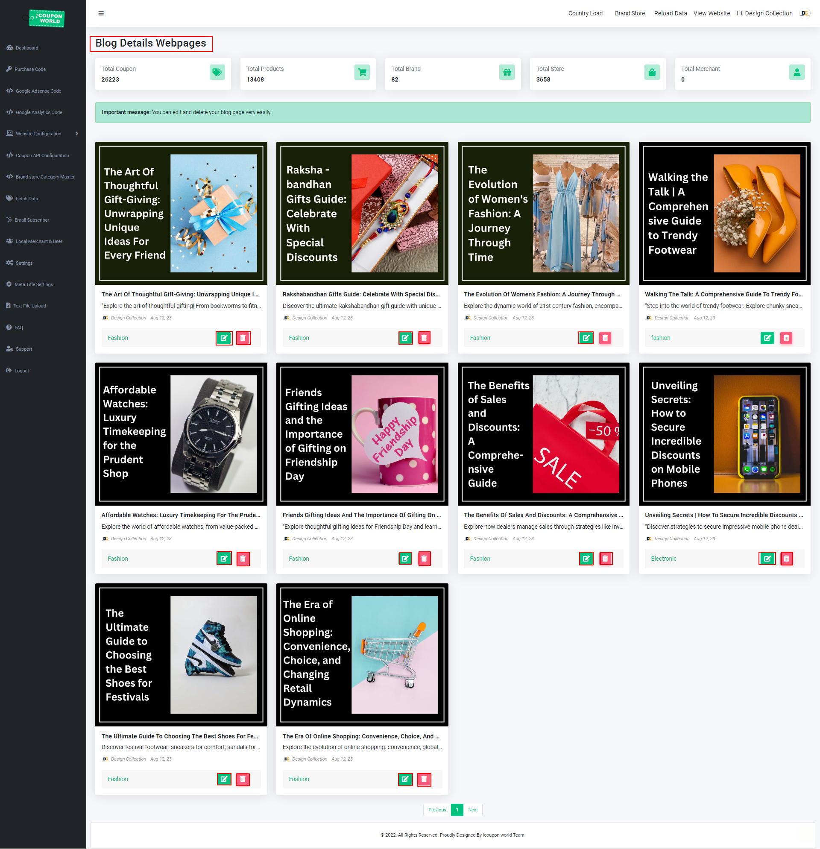The width and height of the screenshot is (820, 849).
Task: Click the hamburger menu icon in header
Action: click(101, 13)
